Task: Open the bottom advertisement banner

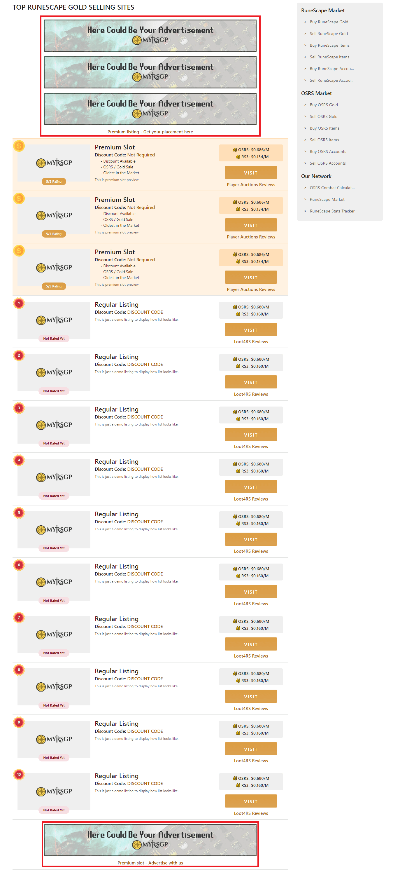Action: [150, 840]
